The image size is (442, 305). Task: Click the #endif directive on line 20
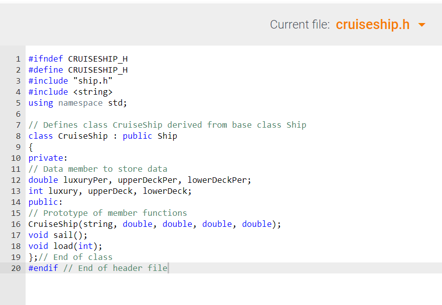click(x=43, y=268)
